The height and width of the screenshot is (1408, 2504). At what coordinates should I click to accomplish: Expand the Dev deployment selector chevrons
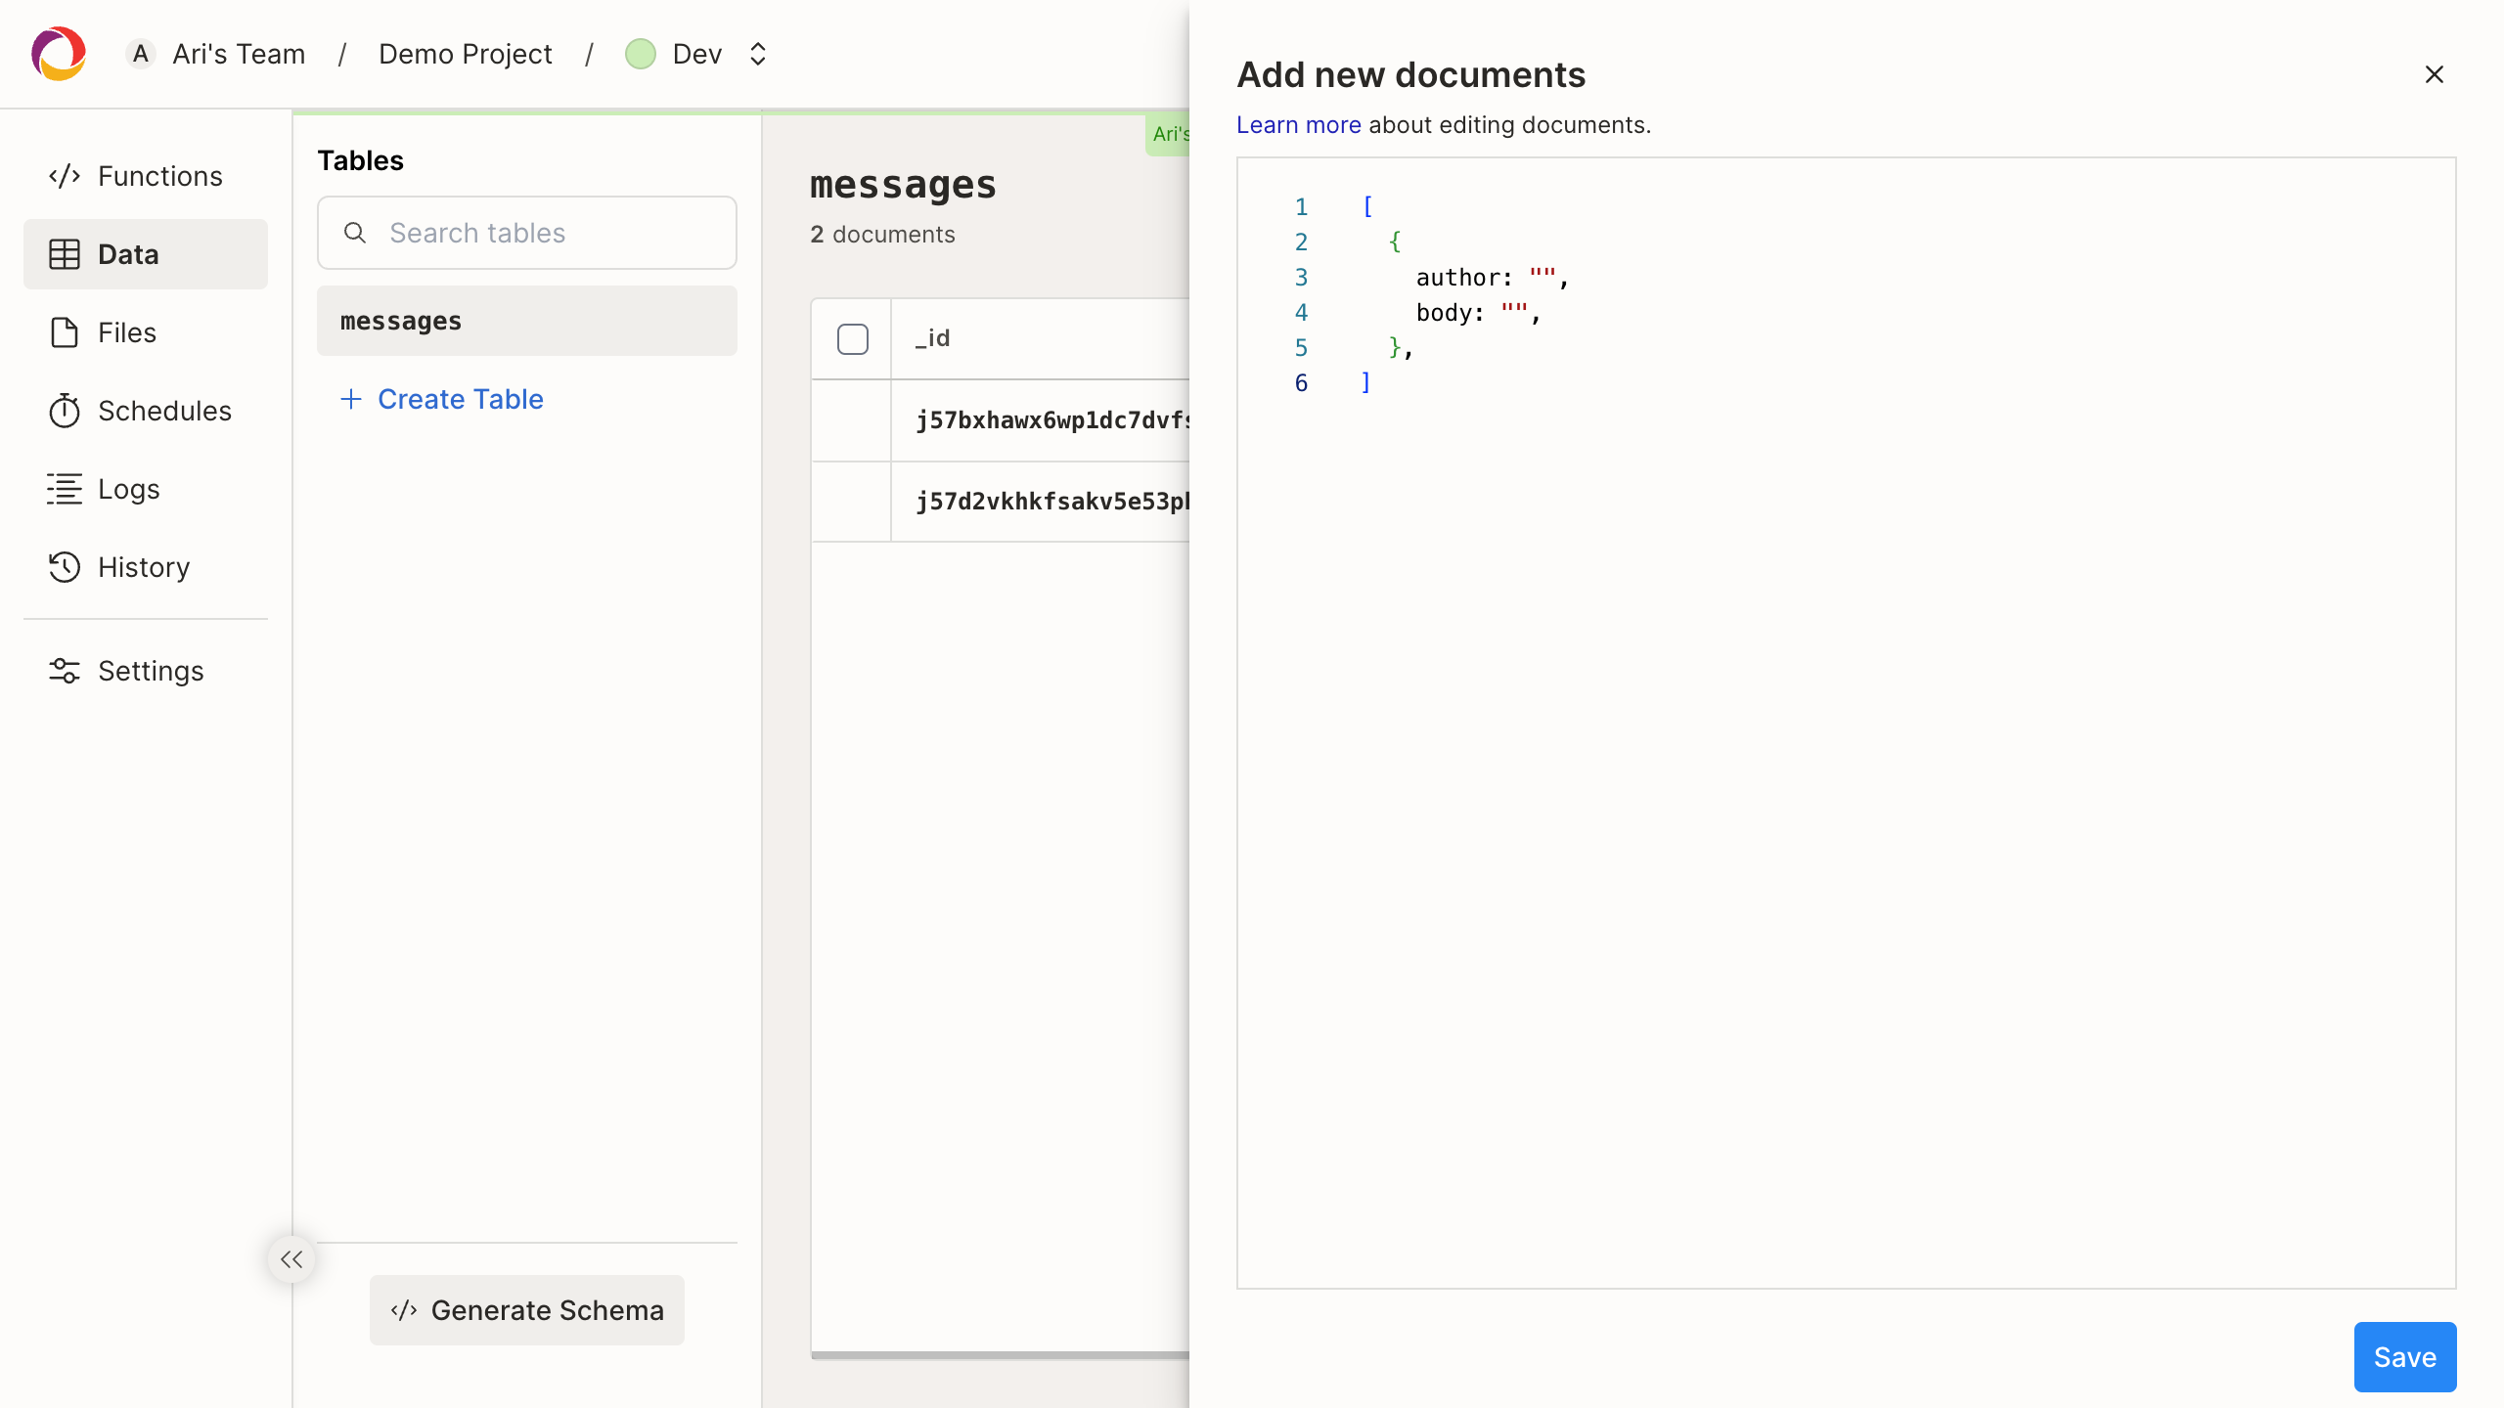[758, 54]
